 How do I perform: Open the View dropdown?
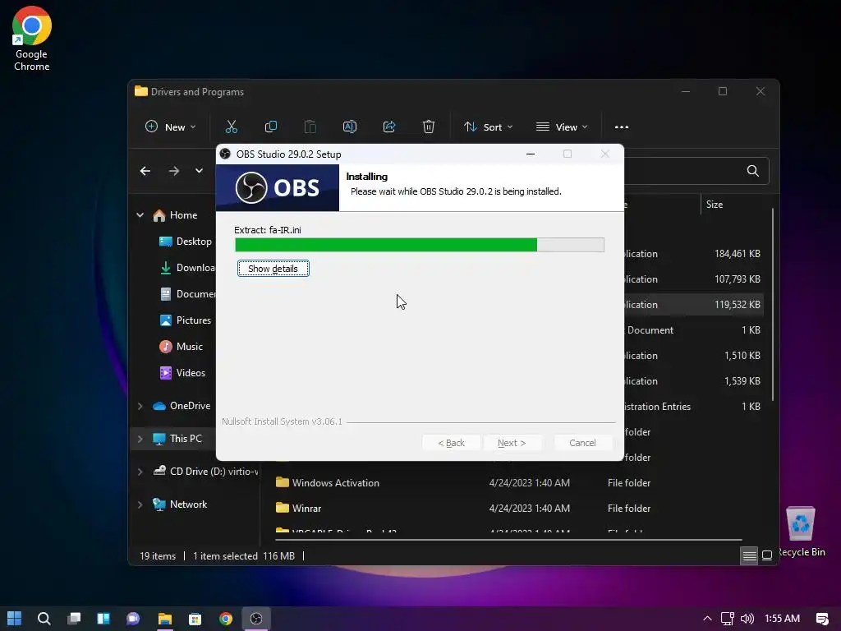562,127
